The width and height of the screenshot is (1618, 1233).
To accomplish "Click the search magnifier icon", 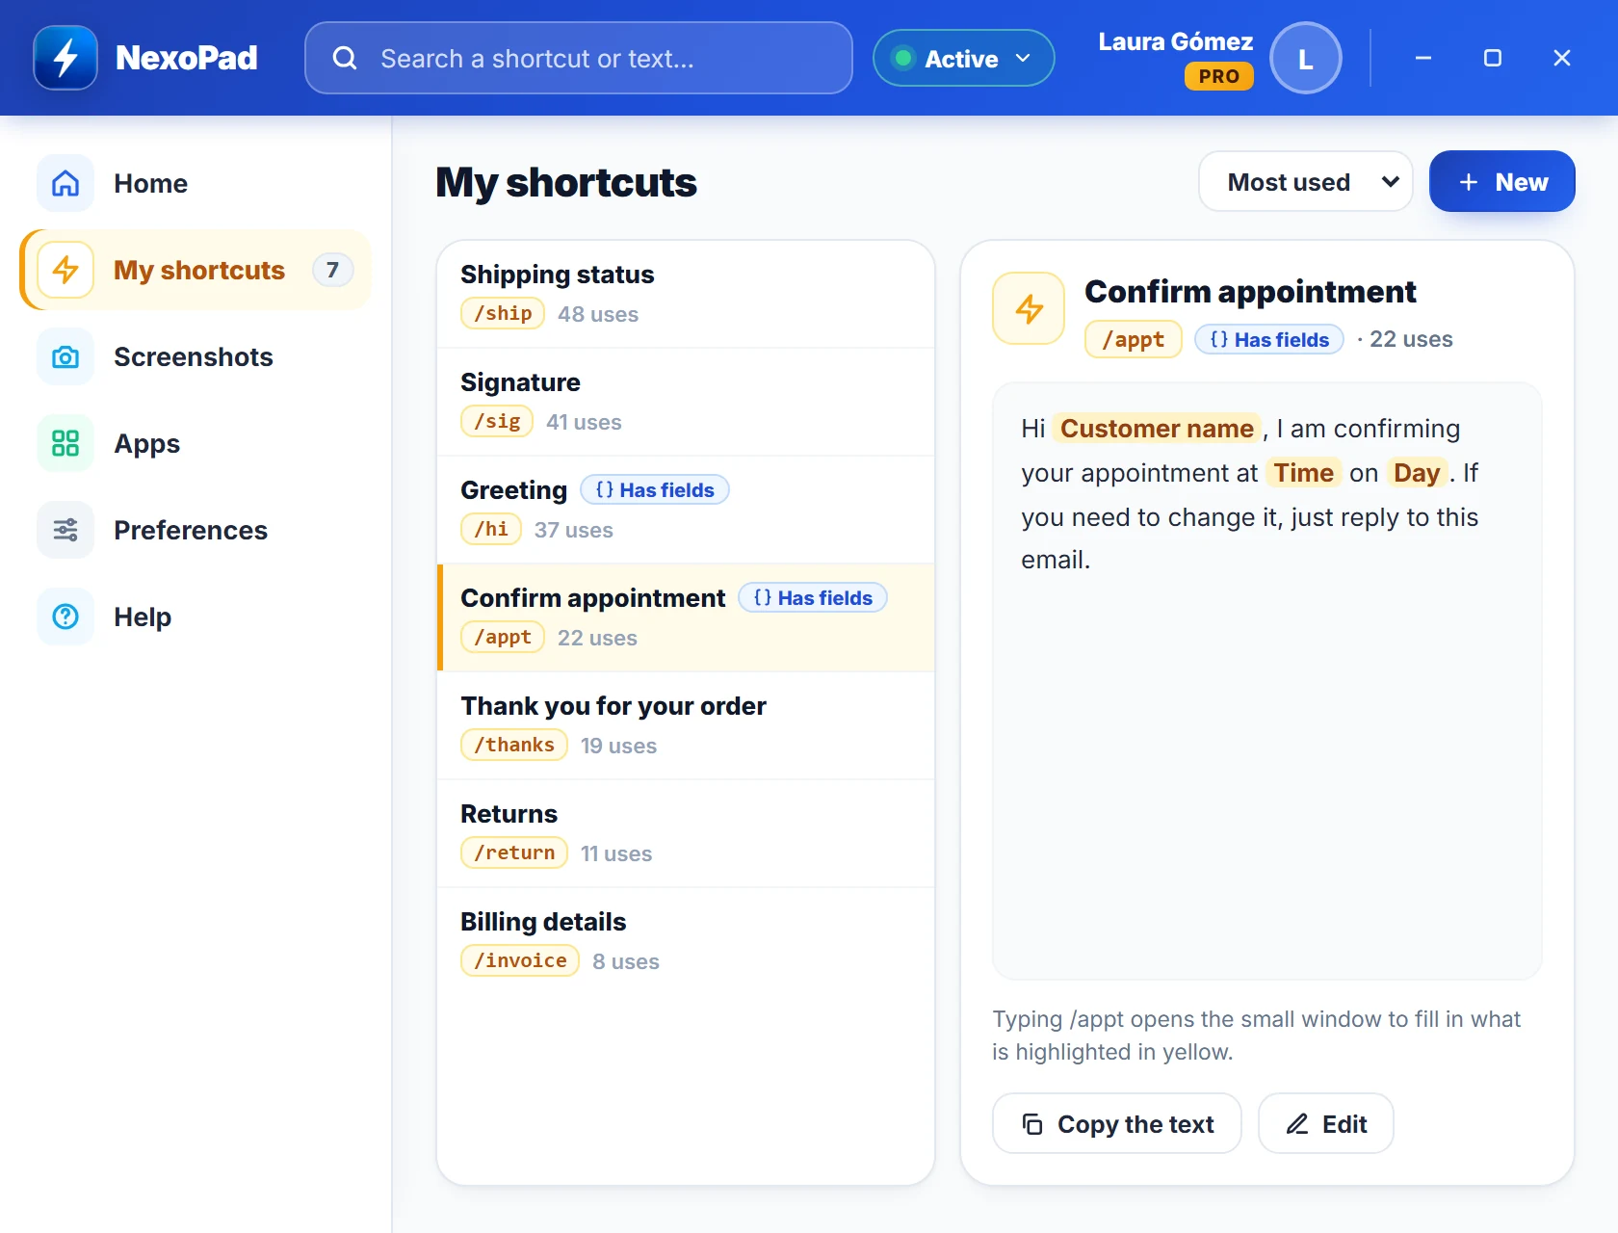I will (345, 59).
